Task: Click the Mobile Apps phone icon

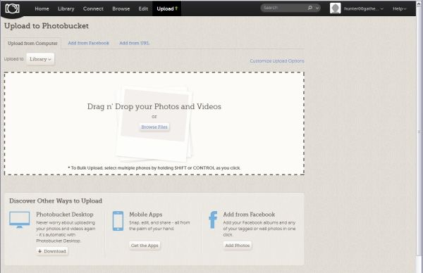Action: tap(118, 221)
